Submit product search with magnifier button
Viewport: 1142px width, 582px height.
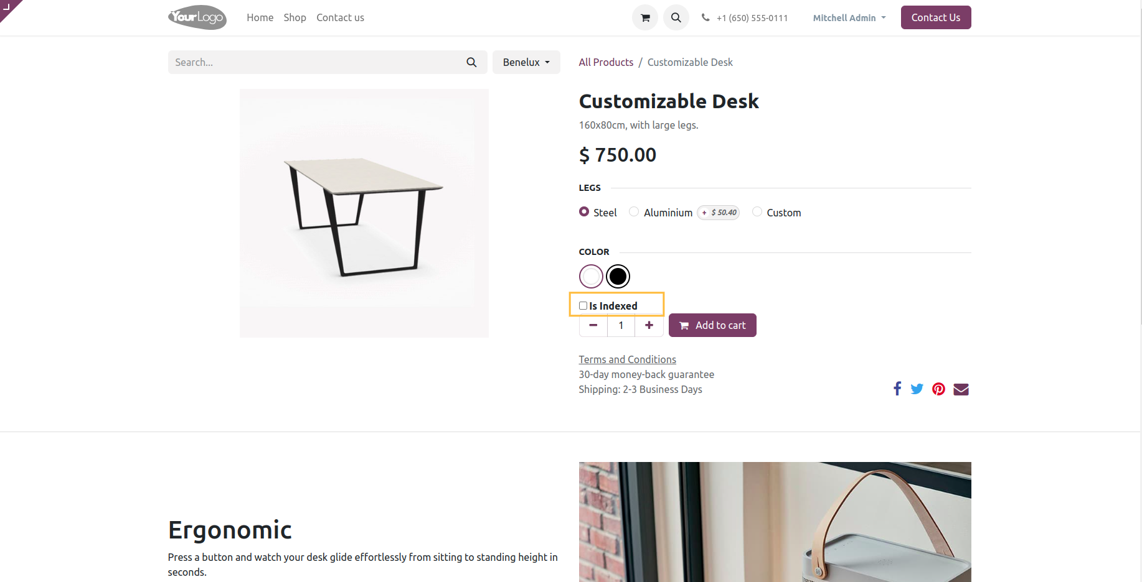pos(471,62)
